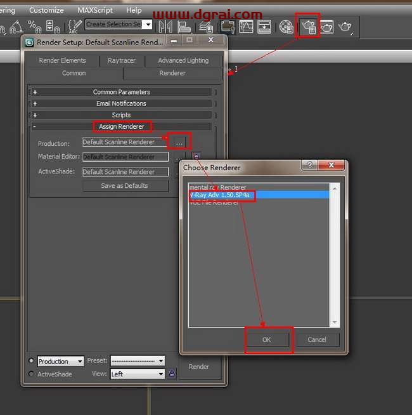
Task: Open the Manage Layers icon
Action: pos(206,27)
